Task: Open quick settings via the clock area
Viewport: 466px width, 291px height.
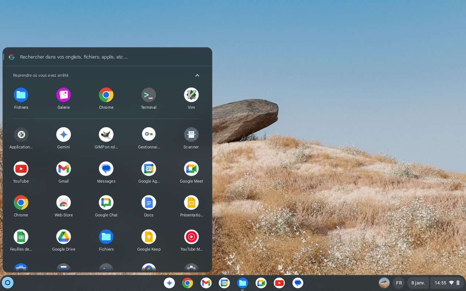Action: point(442,283)
